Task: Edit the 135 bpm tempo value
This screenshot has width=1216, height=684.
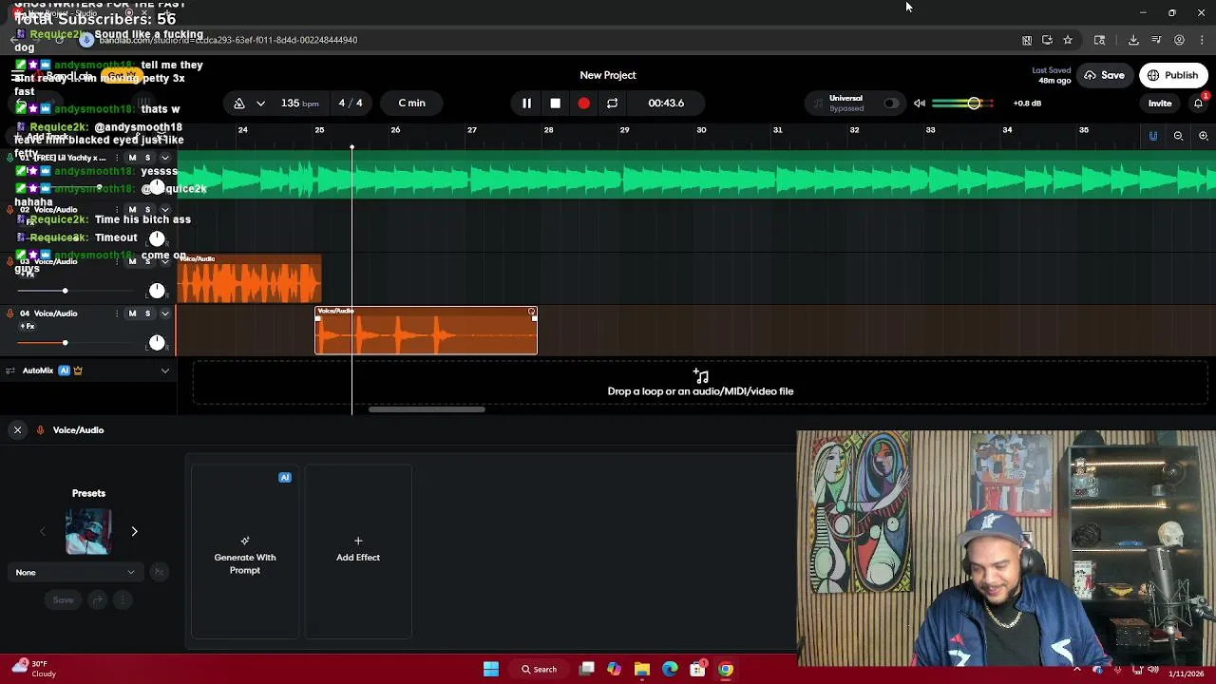Action: tap(299, 103)
